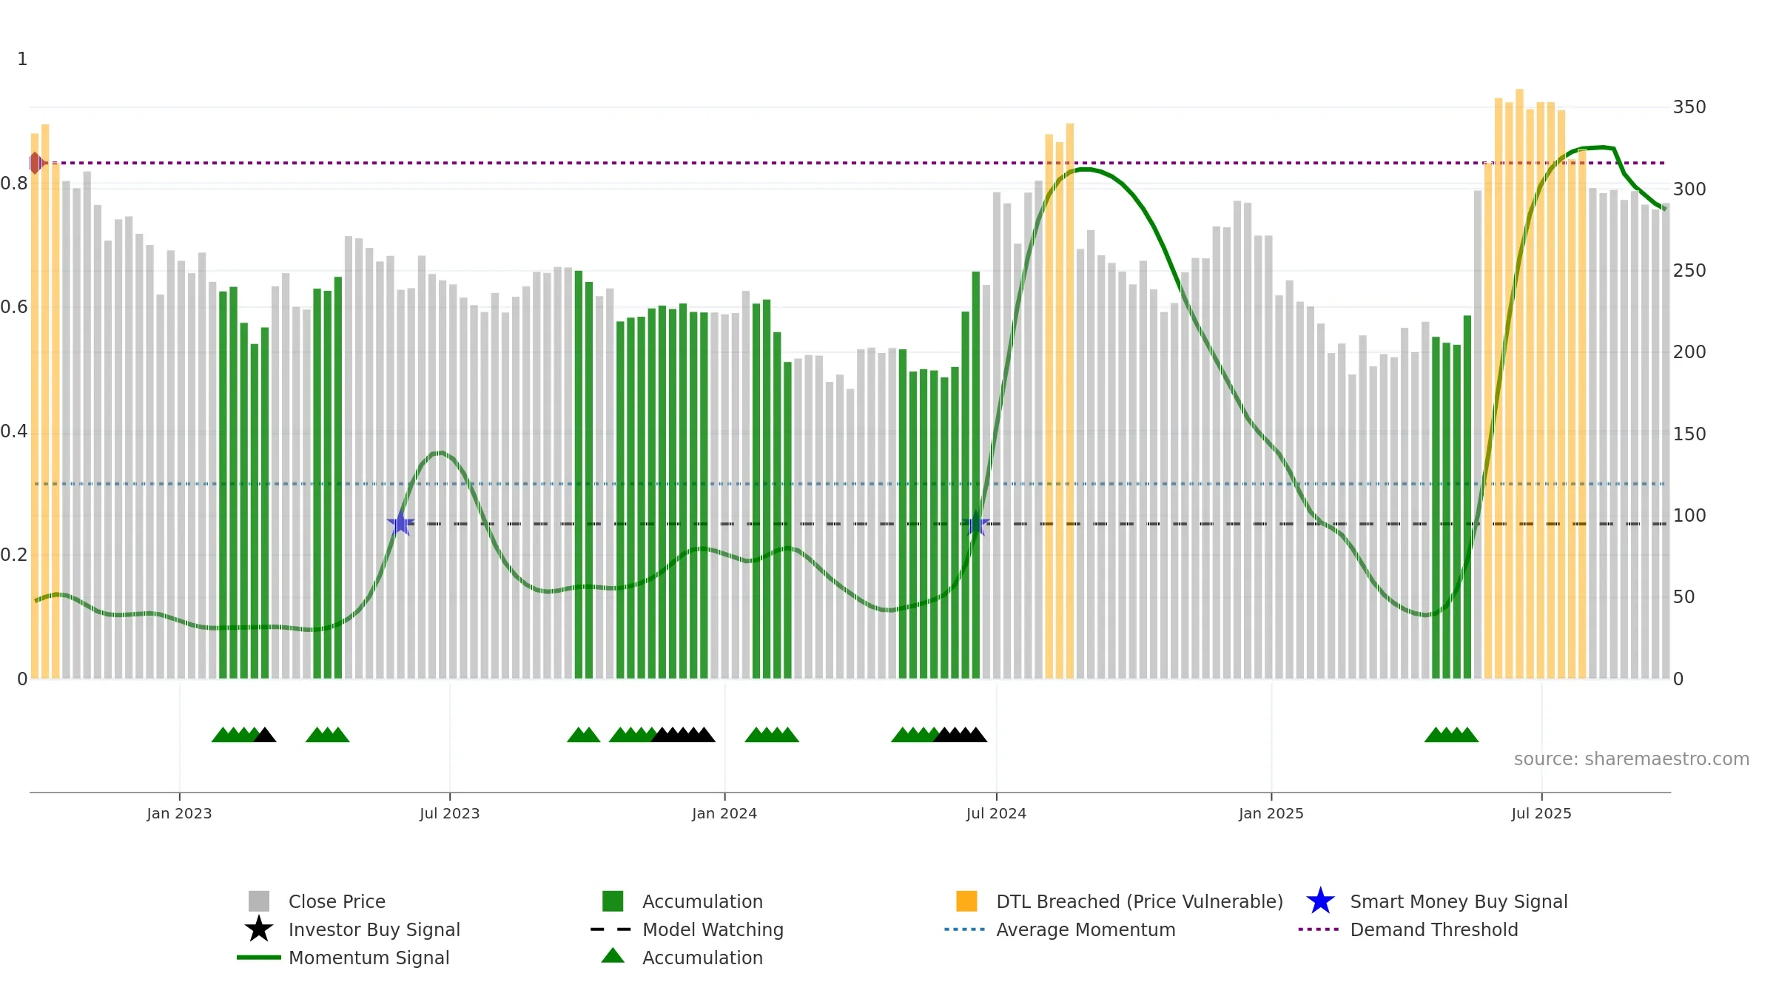This screenshot has width=1776, height=999.
Task: Click the Model Watching dashed line legend icon
Action: (x=611, y=929)
